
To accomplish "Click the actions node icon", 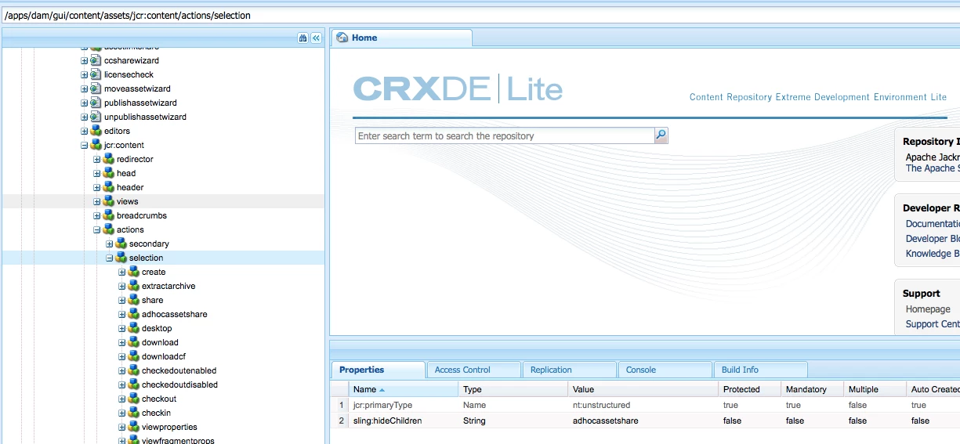I will click(x=108, y=229).
